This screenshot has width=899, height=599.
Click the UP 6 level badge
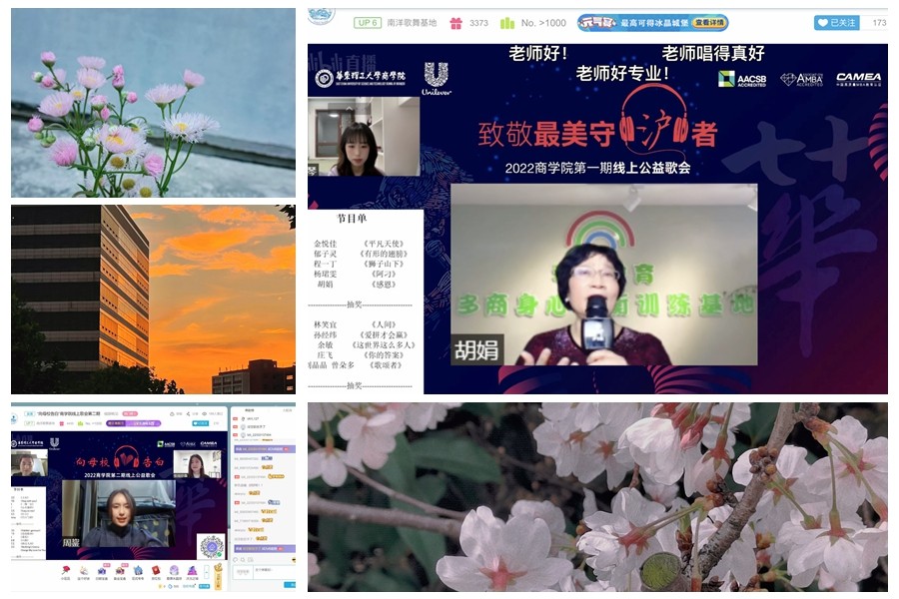tap(367, 22)
